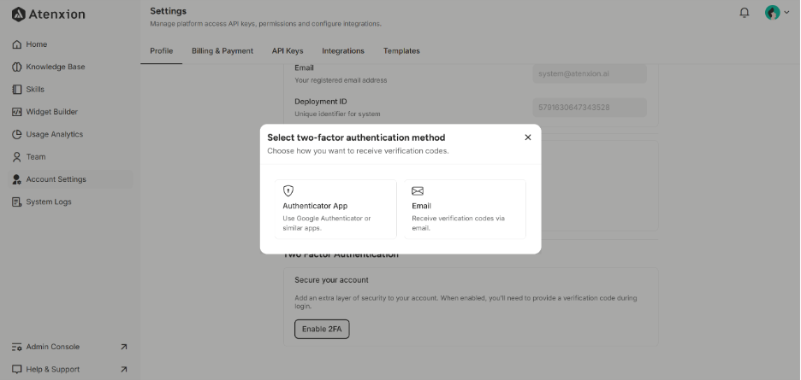The height and width of the screenshot is (380, 801).
Task: Close the two-factor authentication dialog
Action: [x=528, y=137]
